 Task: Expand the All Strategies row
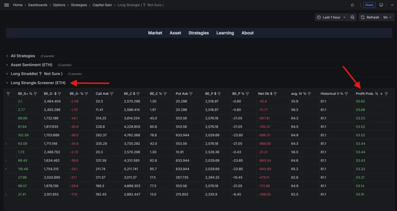pyautogui.click(x=23, y=56)
